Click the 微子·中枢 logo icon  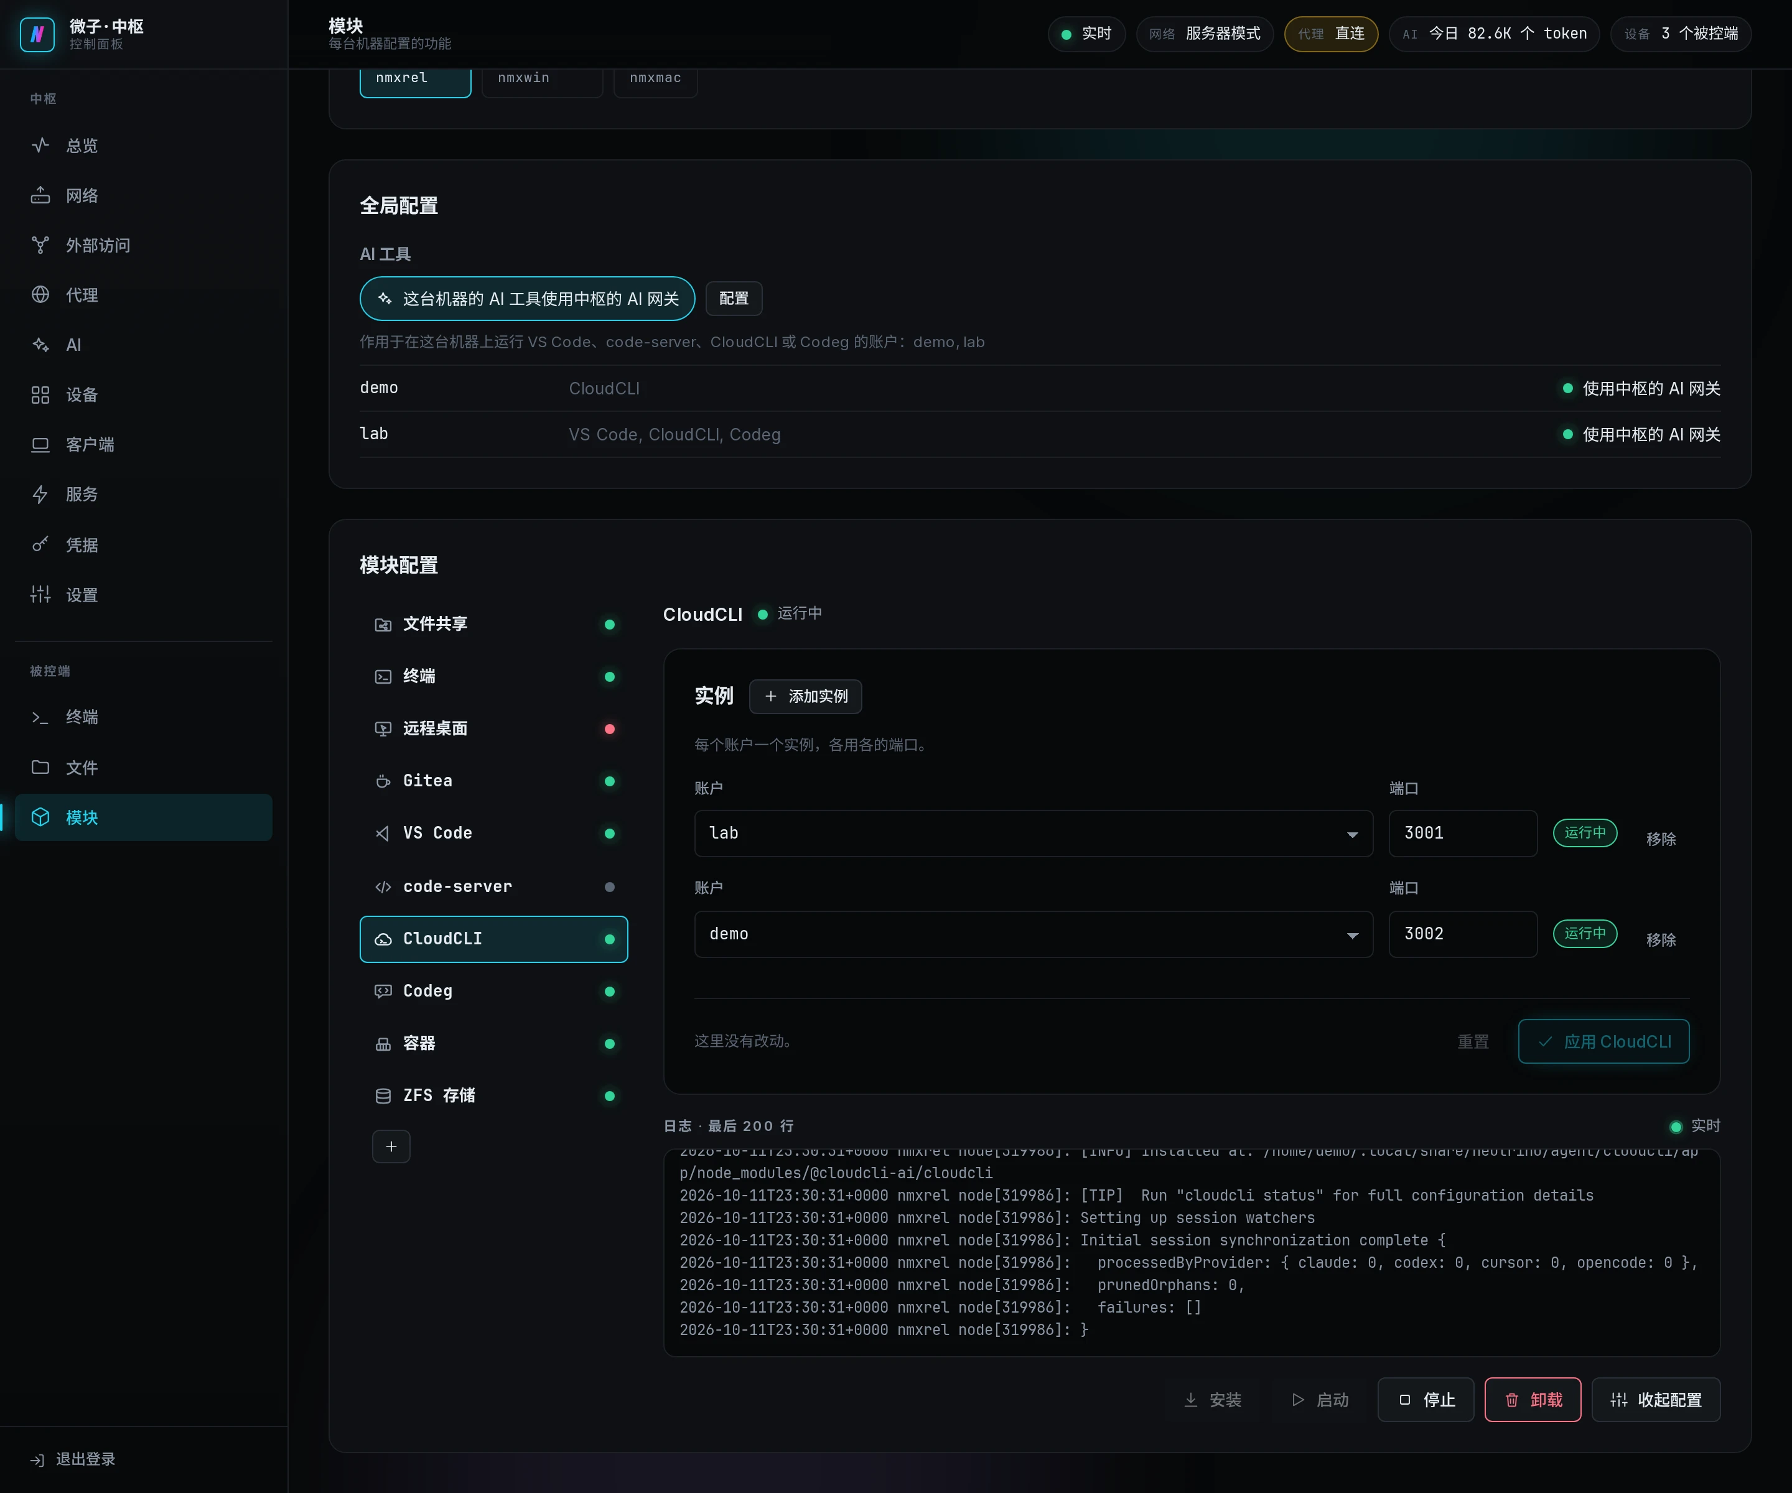[x=37, y=34]
